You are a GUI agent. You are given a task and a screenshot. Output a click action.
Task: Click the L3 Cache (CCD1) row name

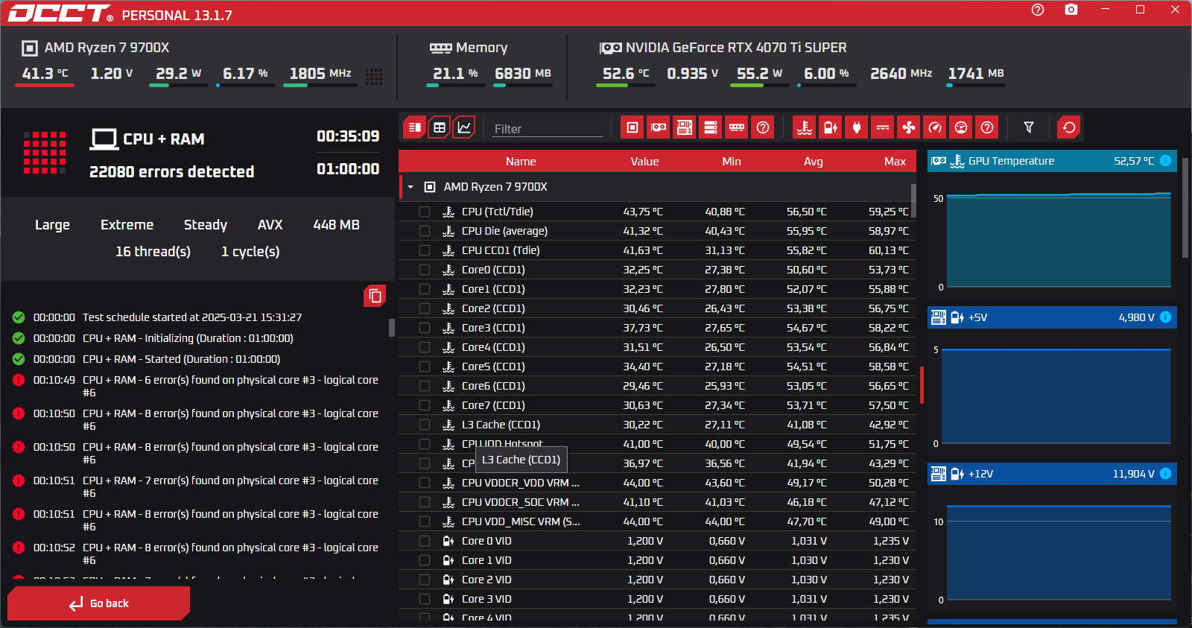[x=501, y=425]
